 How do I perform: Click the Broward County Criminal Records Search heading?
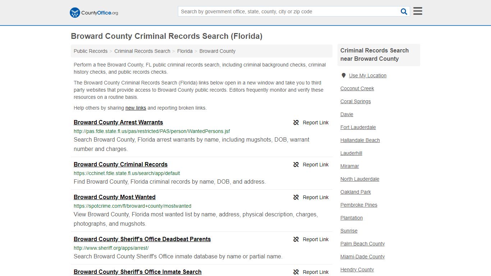tap(167, 36)
